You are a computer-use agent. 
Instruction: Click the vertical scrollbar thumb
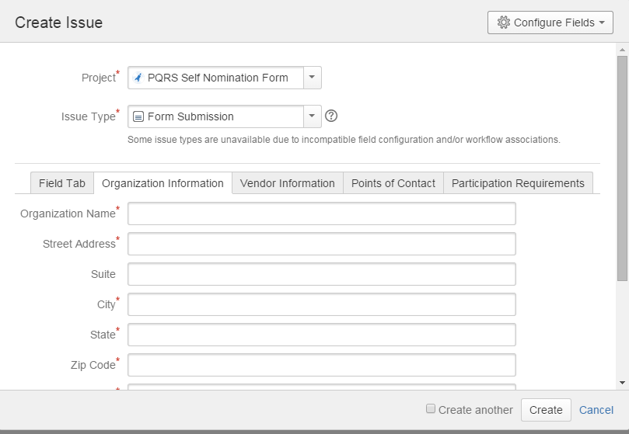(x=622, y=167)
